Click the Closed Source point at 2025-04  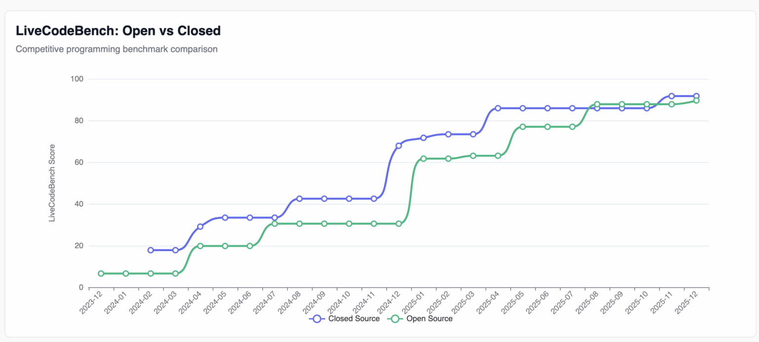click(498, 108)
